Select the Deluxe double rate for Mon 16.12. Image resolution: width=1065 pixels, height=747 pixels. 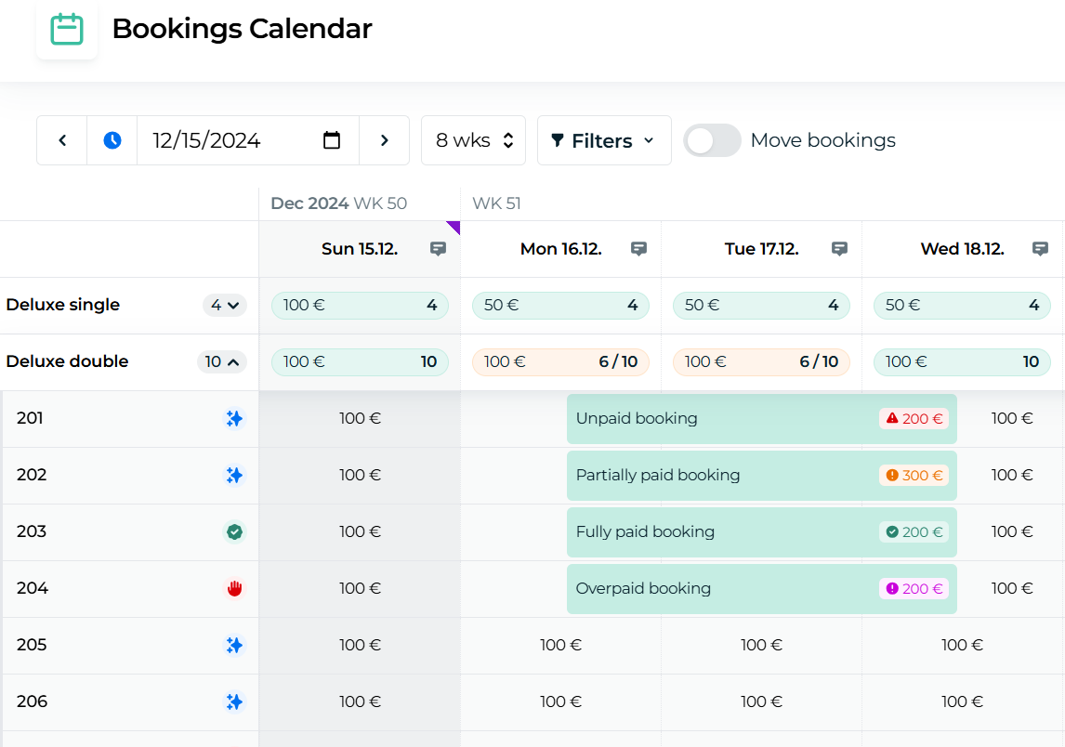[560, 362]
